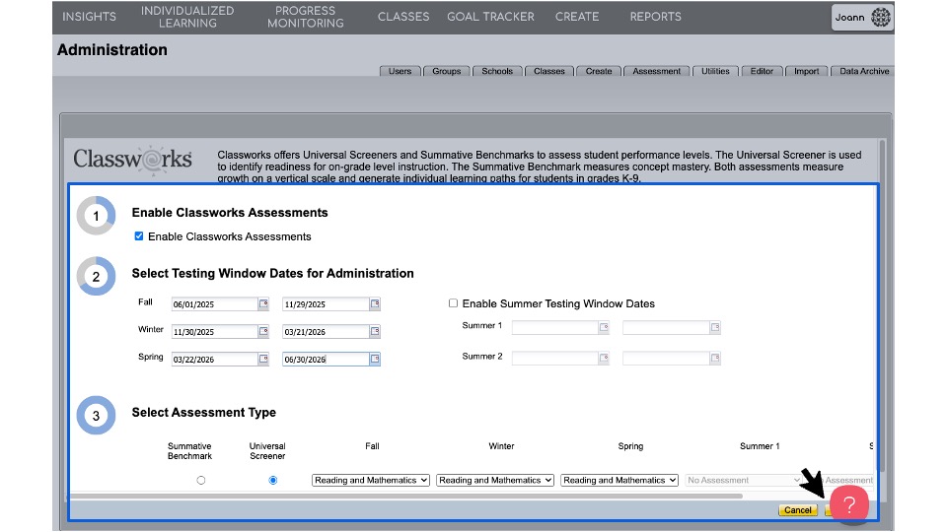Uncheck Enable Classworks Assessments checkbox

[139, 236]
